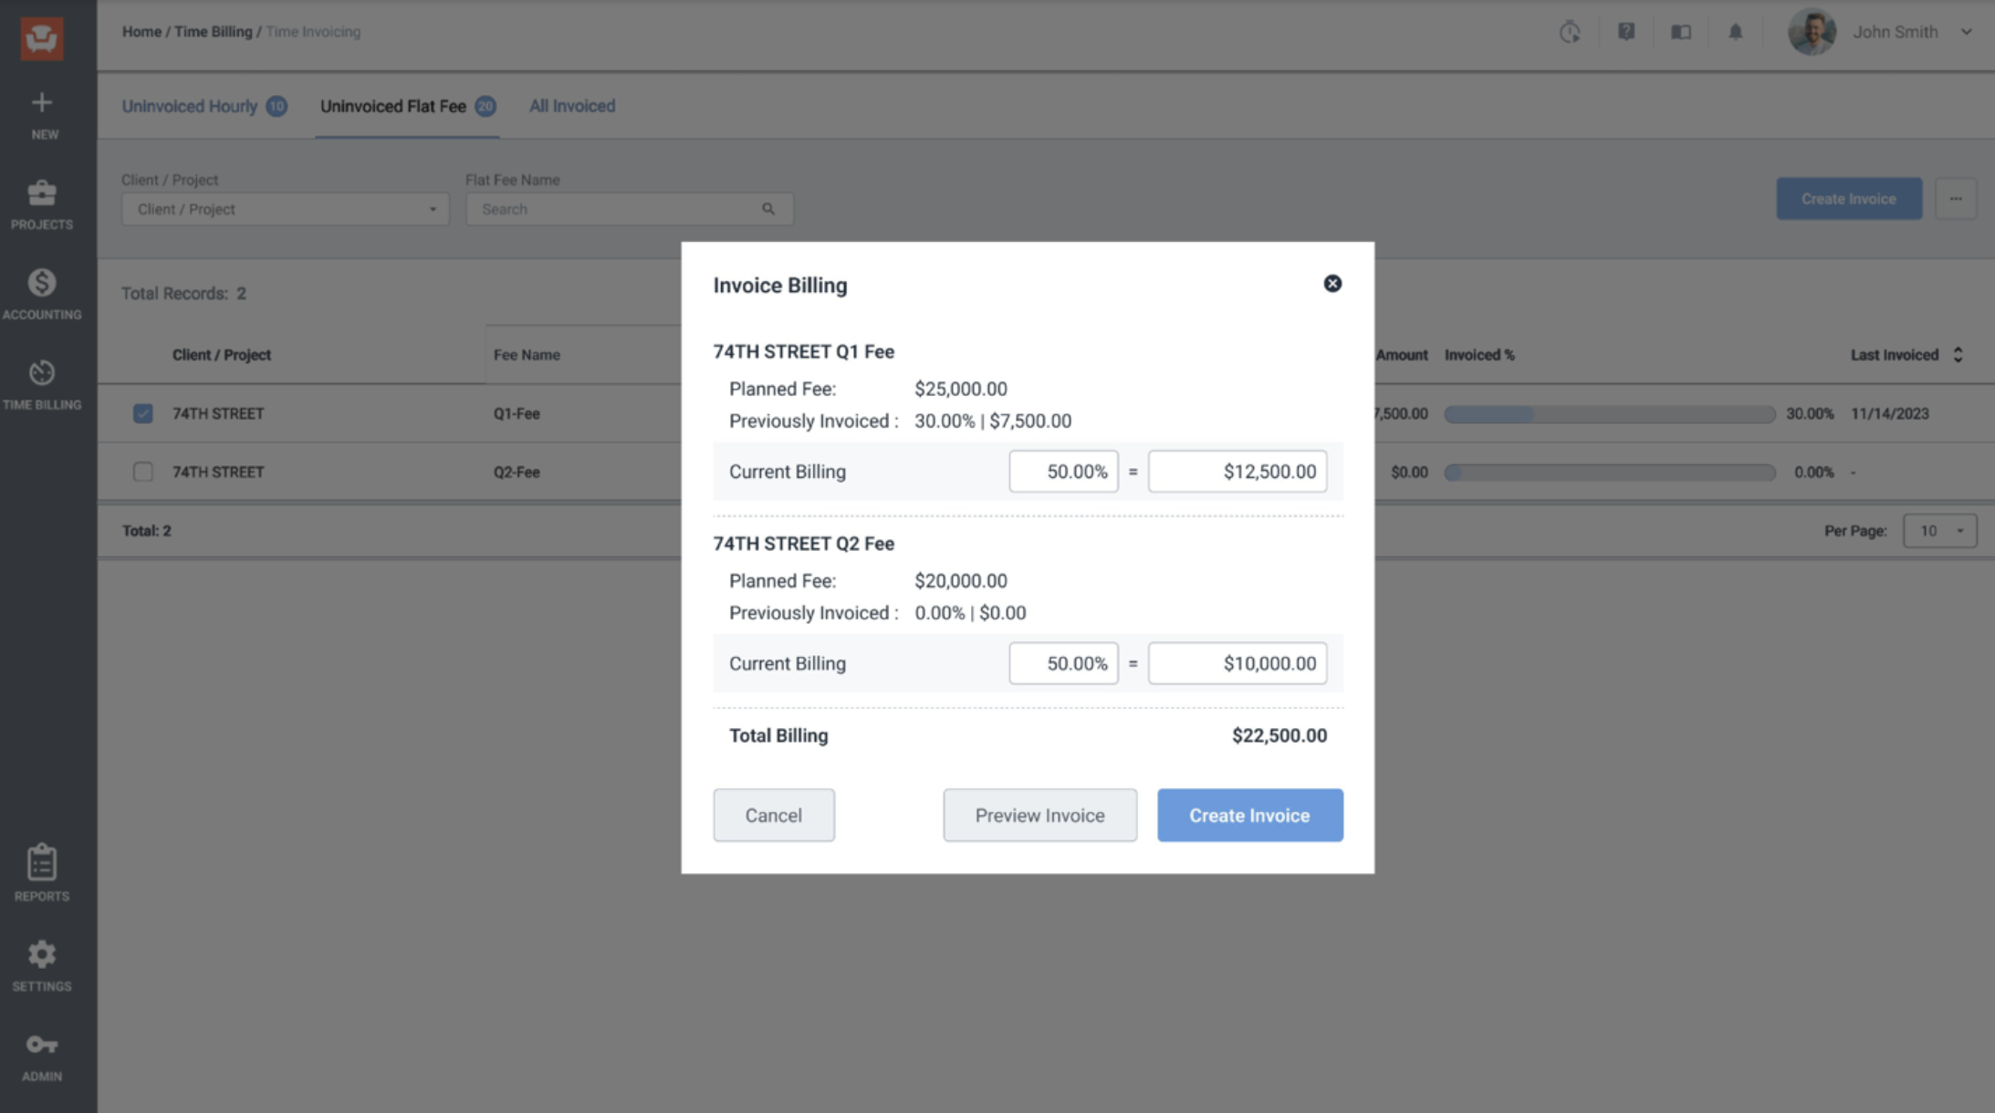Open the Projects briefcase icon in sidebar

(41, 194)
